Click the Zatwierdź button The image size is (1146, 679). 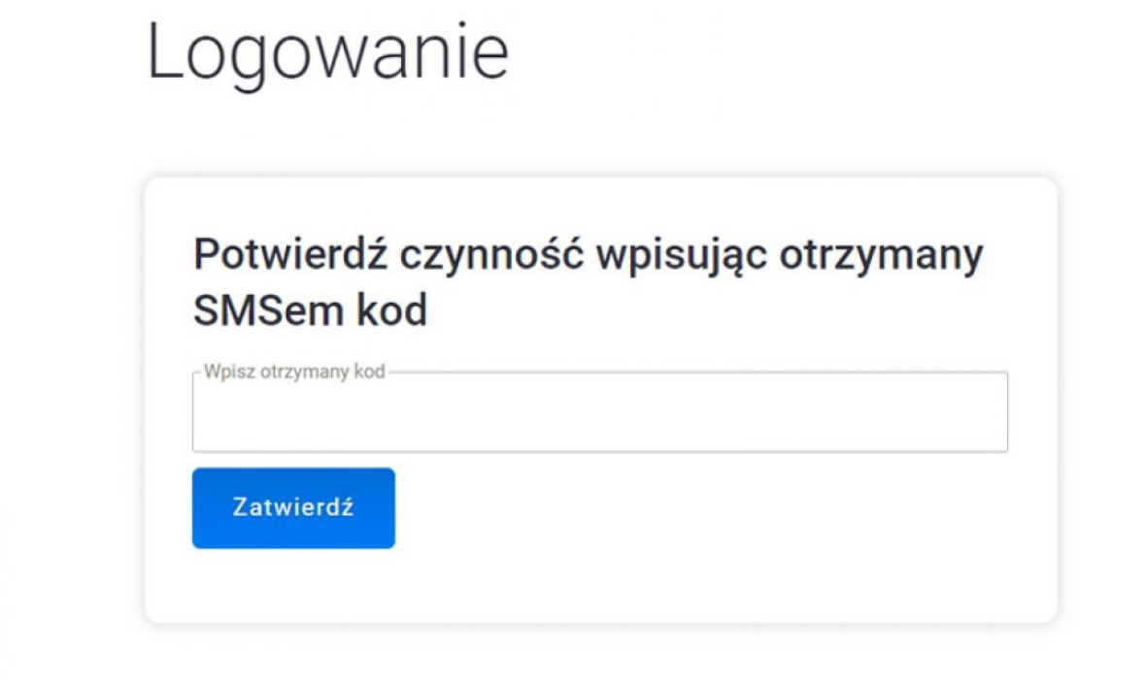293,508
